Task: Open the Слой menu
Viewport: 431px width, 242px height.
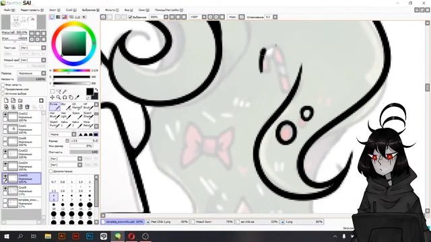Action: pos(71,10)
